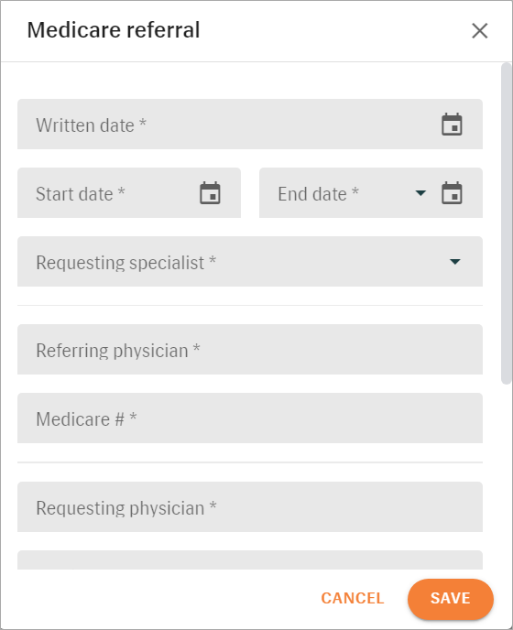Image resolution: width=513 pixels, height=630 pixels.
Task: Click the Written date field label text
Action: click(92, 125)
